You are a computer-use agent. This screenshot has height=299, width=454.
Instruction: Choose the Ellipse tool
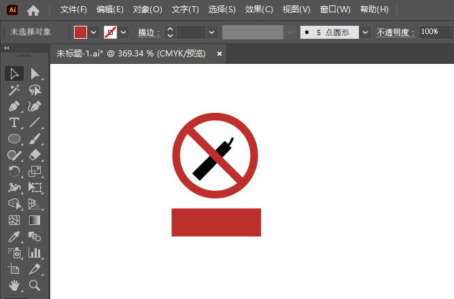point(14,139)
